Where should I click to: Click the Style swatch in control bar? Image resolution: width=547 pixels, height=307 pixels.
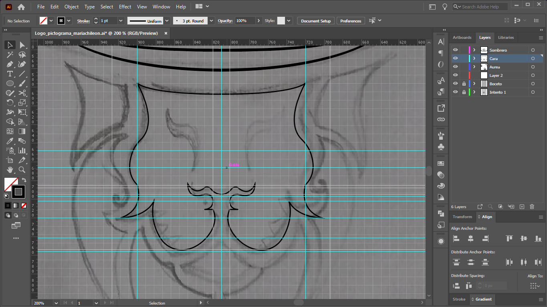pos(281,21)
